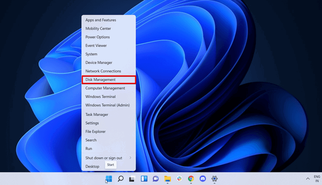Open File Explorer from the taskbar
Image resolution: width=322 pixels, height=185 pixels.
(167, 179)
